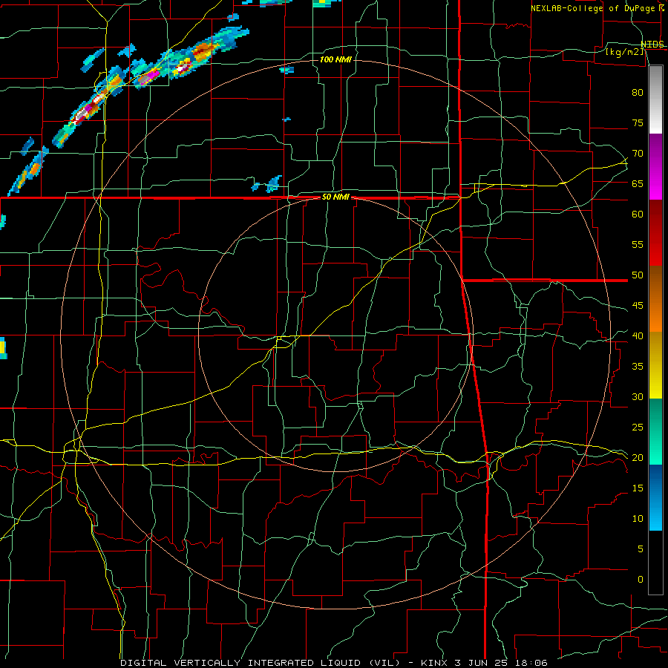Click the scale value 65
This screenshot has height=668, width=668.
(x=638, y=183)
